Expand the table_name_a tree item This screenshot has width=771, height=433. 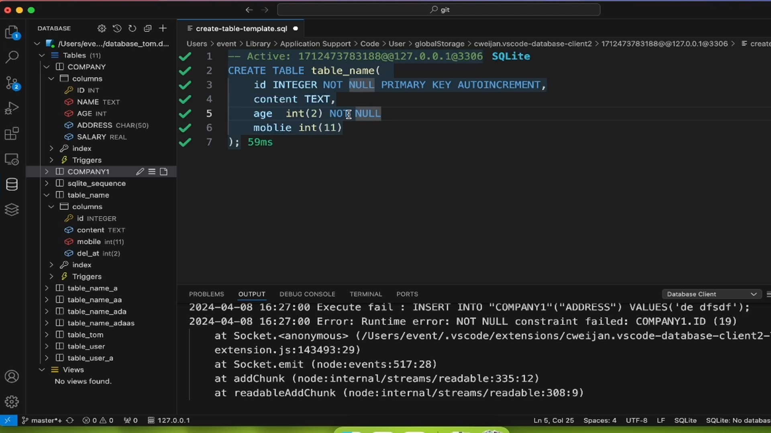tap(47, 288)
